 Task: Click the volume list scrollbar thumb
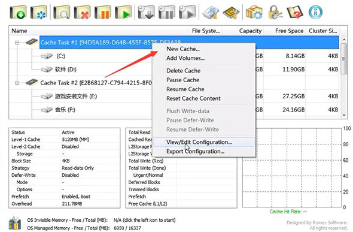[x=344, y=59]
